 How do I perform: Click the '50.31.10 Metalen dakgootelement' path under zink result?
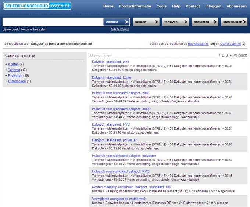coord(133,70)
